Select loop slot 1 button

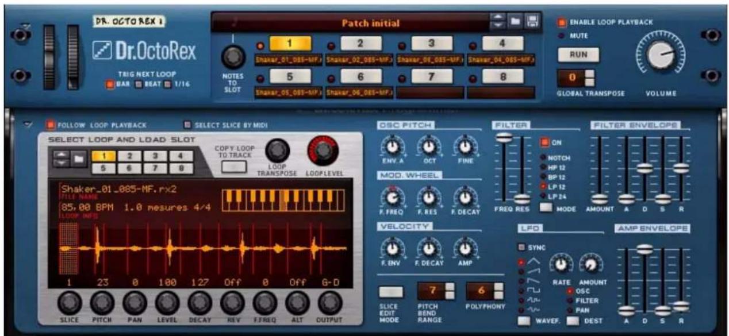tap(290, 43)
